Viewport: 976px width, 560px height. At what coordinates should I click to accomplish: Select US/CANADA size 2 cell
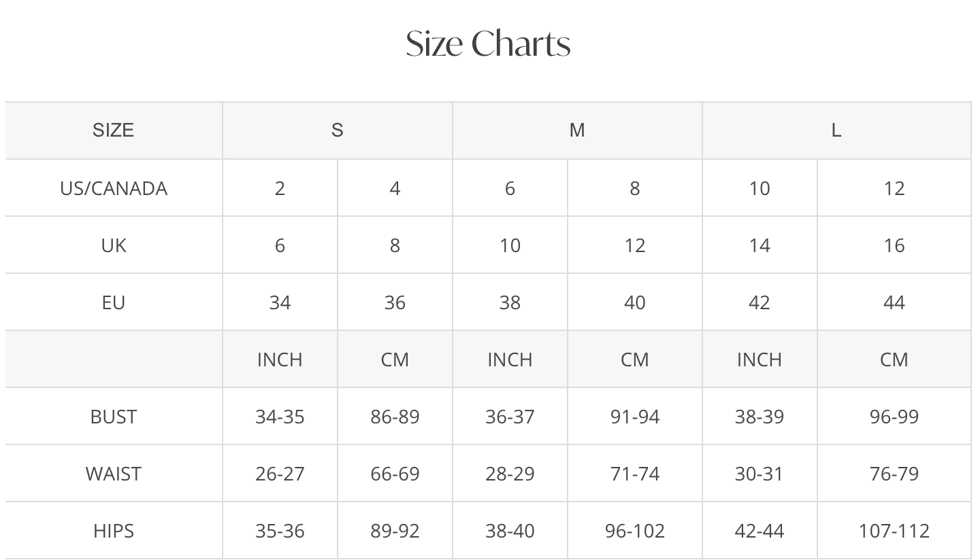coord(280,188)
